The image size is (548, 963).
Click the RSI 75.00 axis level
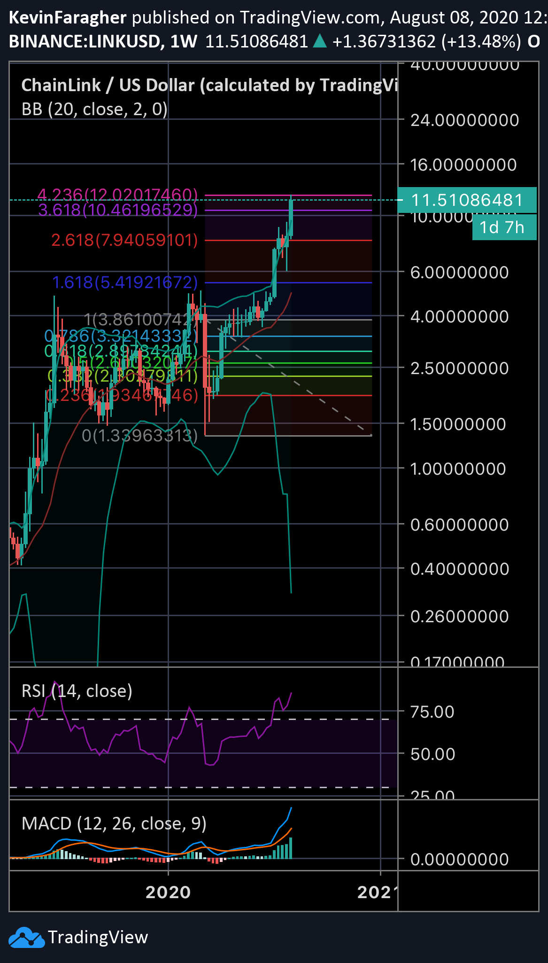coord(432,712)
